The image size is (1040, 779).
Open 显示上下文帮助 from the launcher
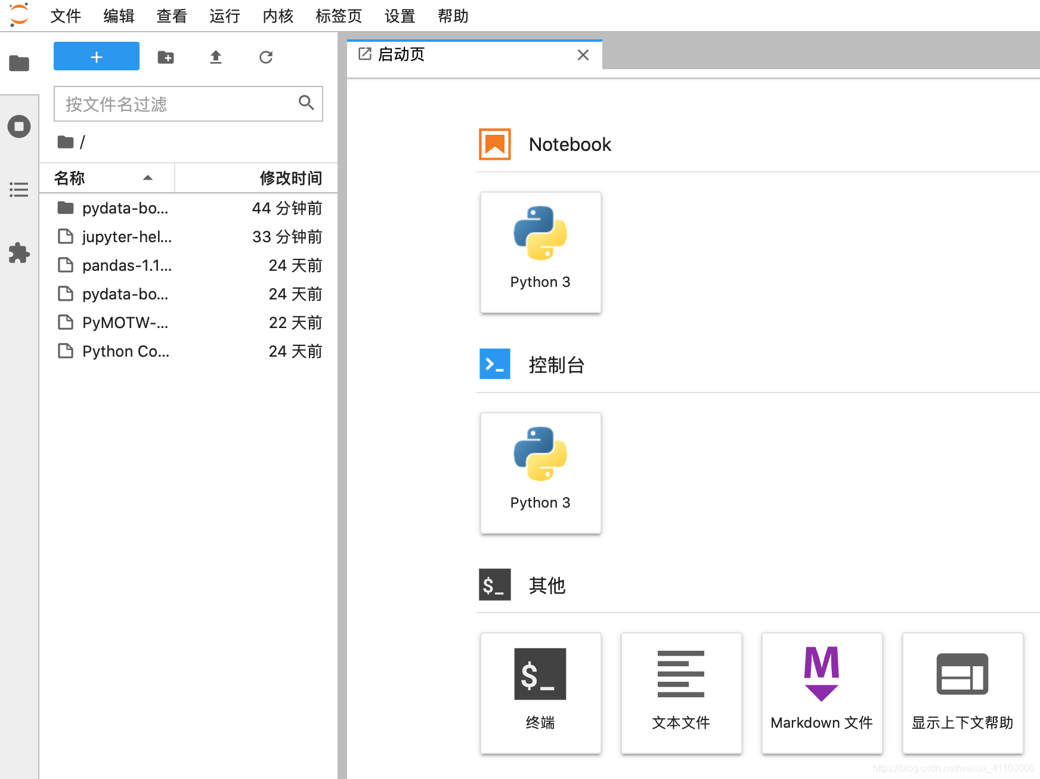(x=962, y=693)
